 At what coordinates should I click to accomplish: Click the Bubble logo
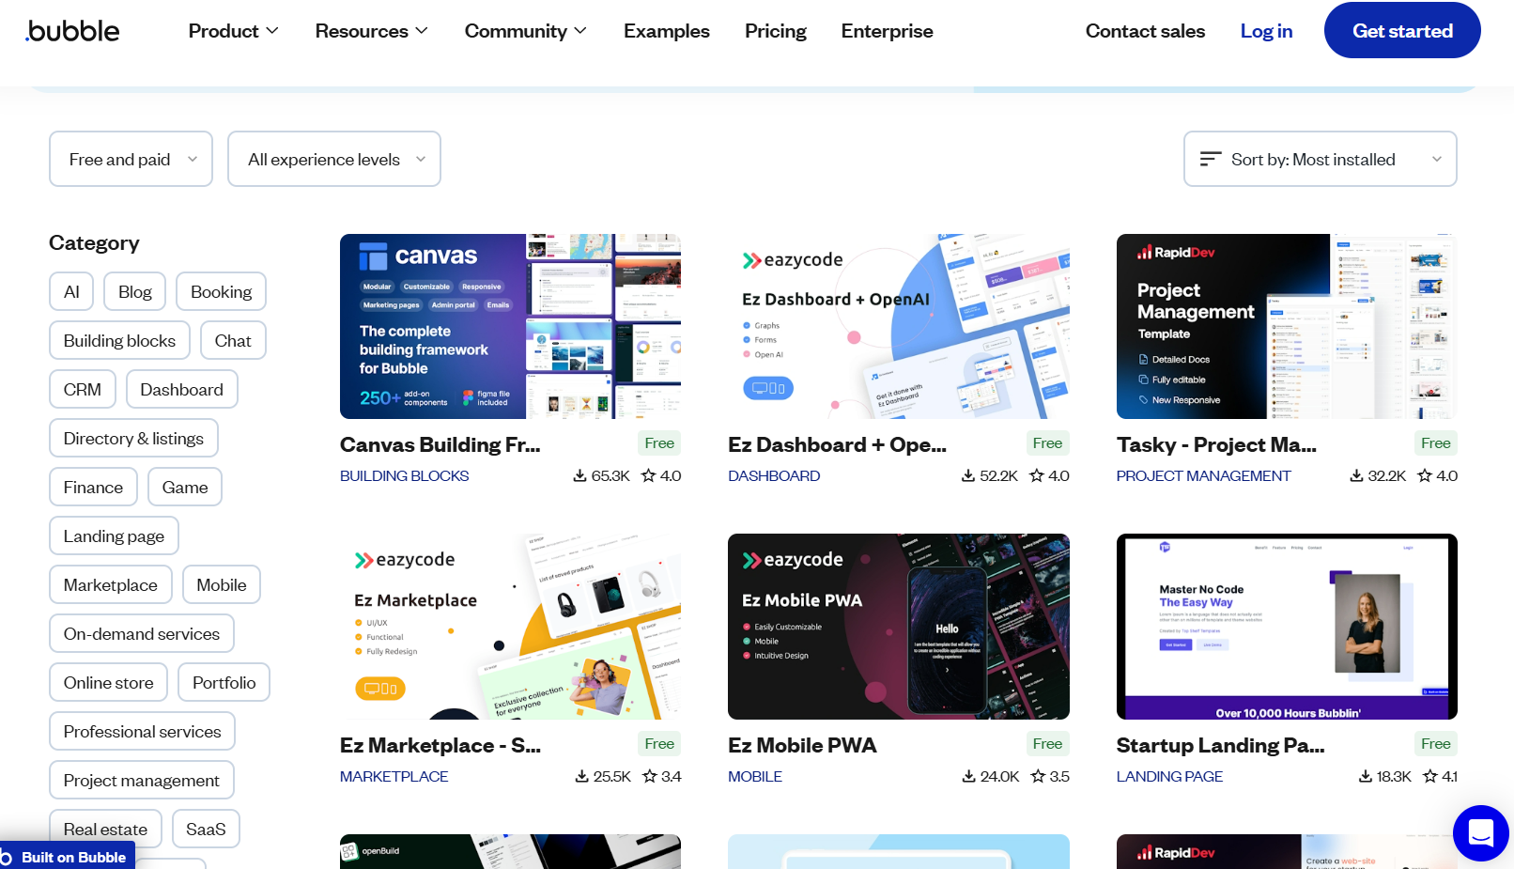coord(72,31)
